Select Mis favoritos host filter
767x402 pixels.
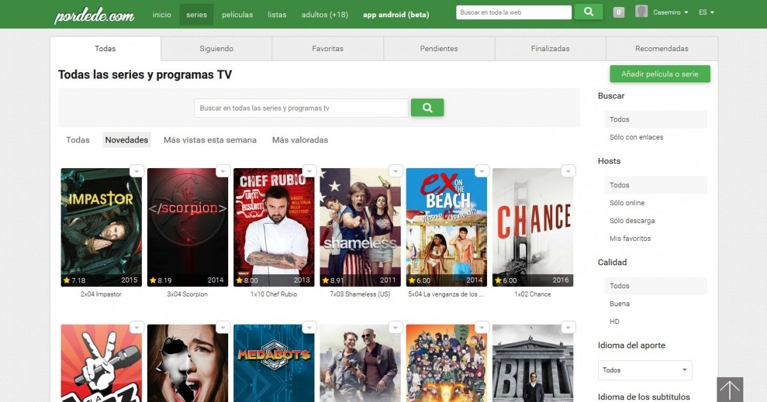630,238
